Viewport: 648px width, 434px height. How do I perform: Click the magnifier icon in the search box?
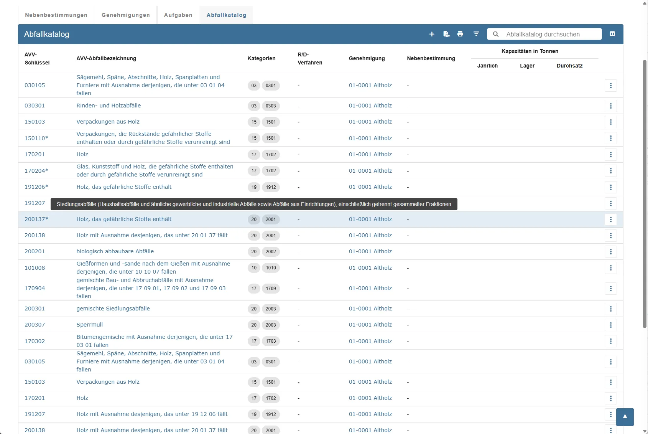[496, 34]
